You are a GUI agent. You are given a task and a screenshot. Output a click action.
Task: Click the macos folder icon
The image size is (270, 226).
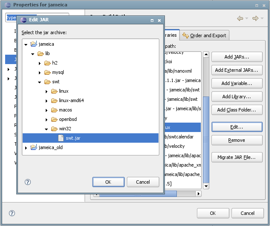pyautogui.click(x=54, y=110)
